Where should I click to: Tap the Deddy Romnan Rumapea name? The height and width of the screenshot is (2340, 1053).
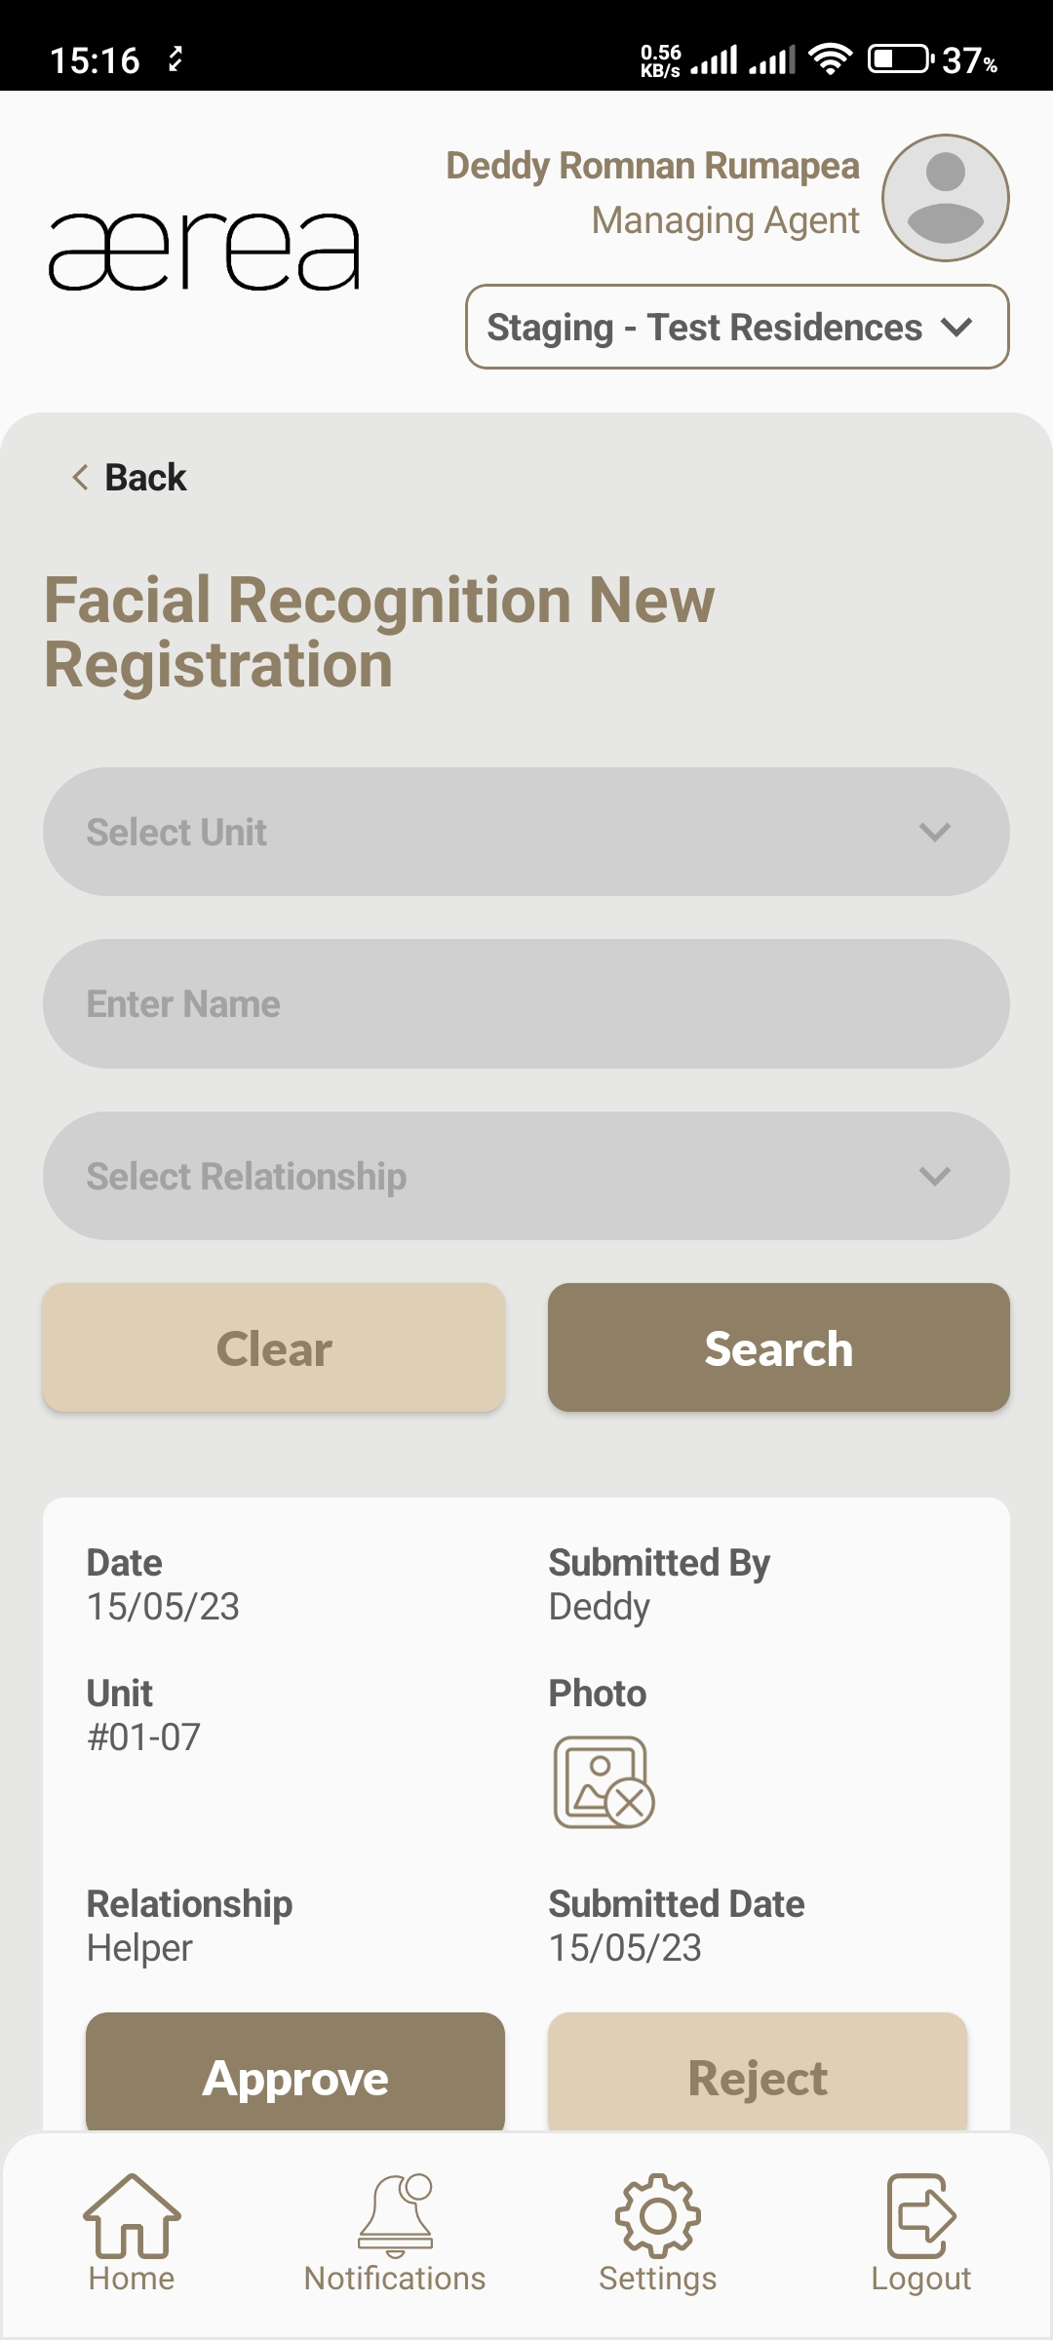pyautogui.click(x=652, y=167)
